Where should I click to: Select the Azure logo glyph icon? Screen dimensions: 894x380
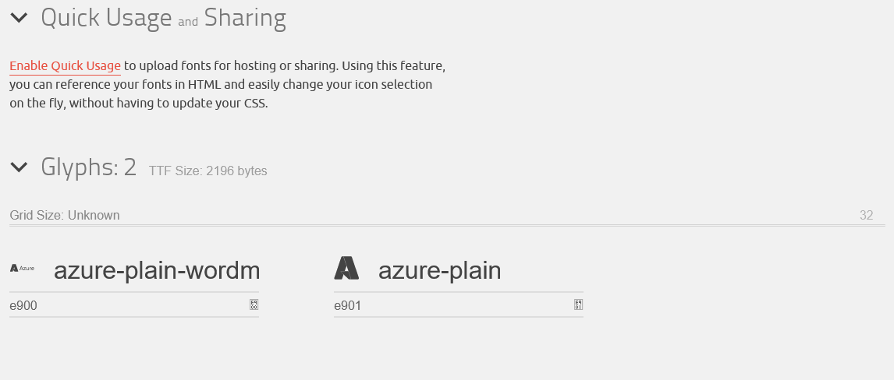346,269
